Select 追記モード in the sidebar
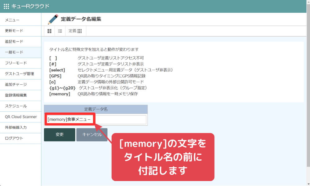This screenshot has height=186, width=310. pos(20,42)
